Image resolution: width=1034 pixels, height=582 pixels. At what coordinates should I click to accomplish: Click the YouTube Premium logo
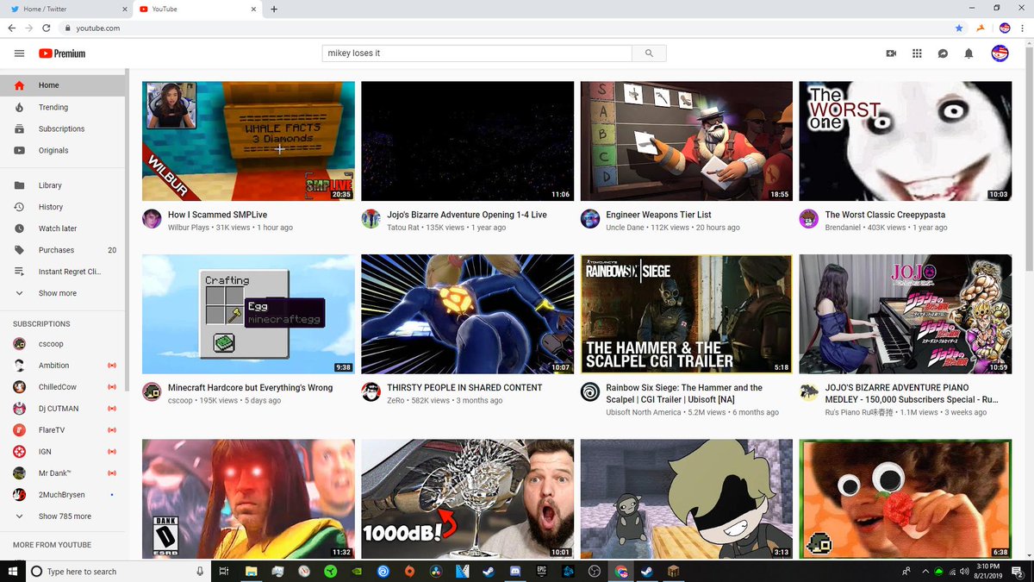coord(62,53)
